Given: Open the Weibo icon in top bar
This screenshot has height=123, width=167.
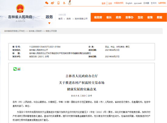Looking at the screenshot, I should tap(53, 3).
